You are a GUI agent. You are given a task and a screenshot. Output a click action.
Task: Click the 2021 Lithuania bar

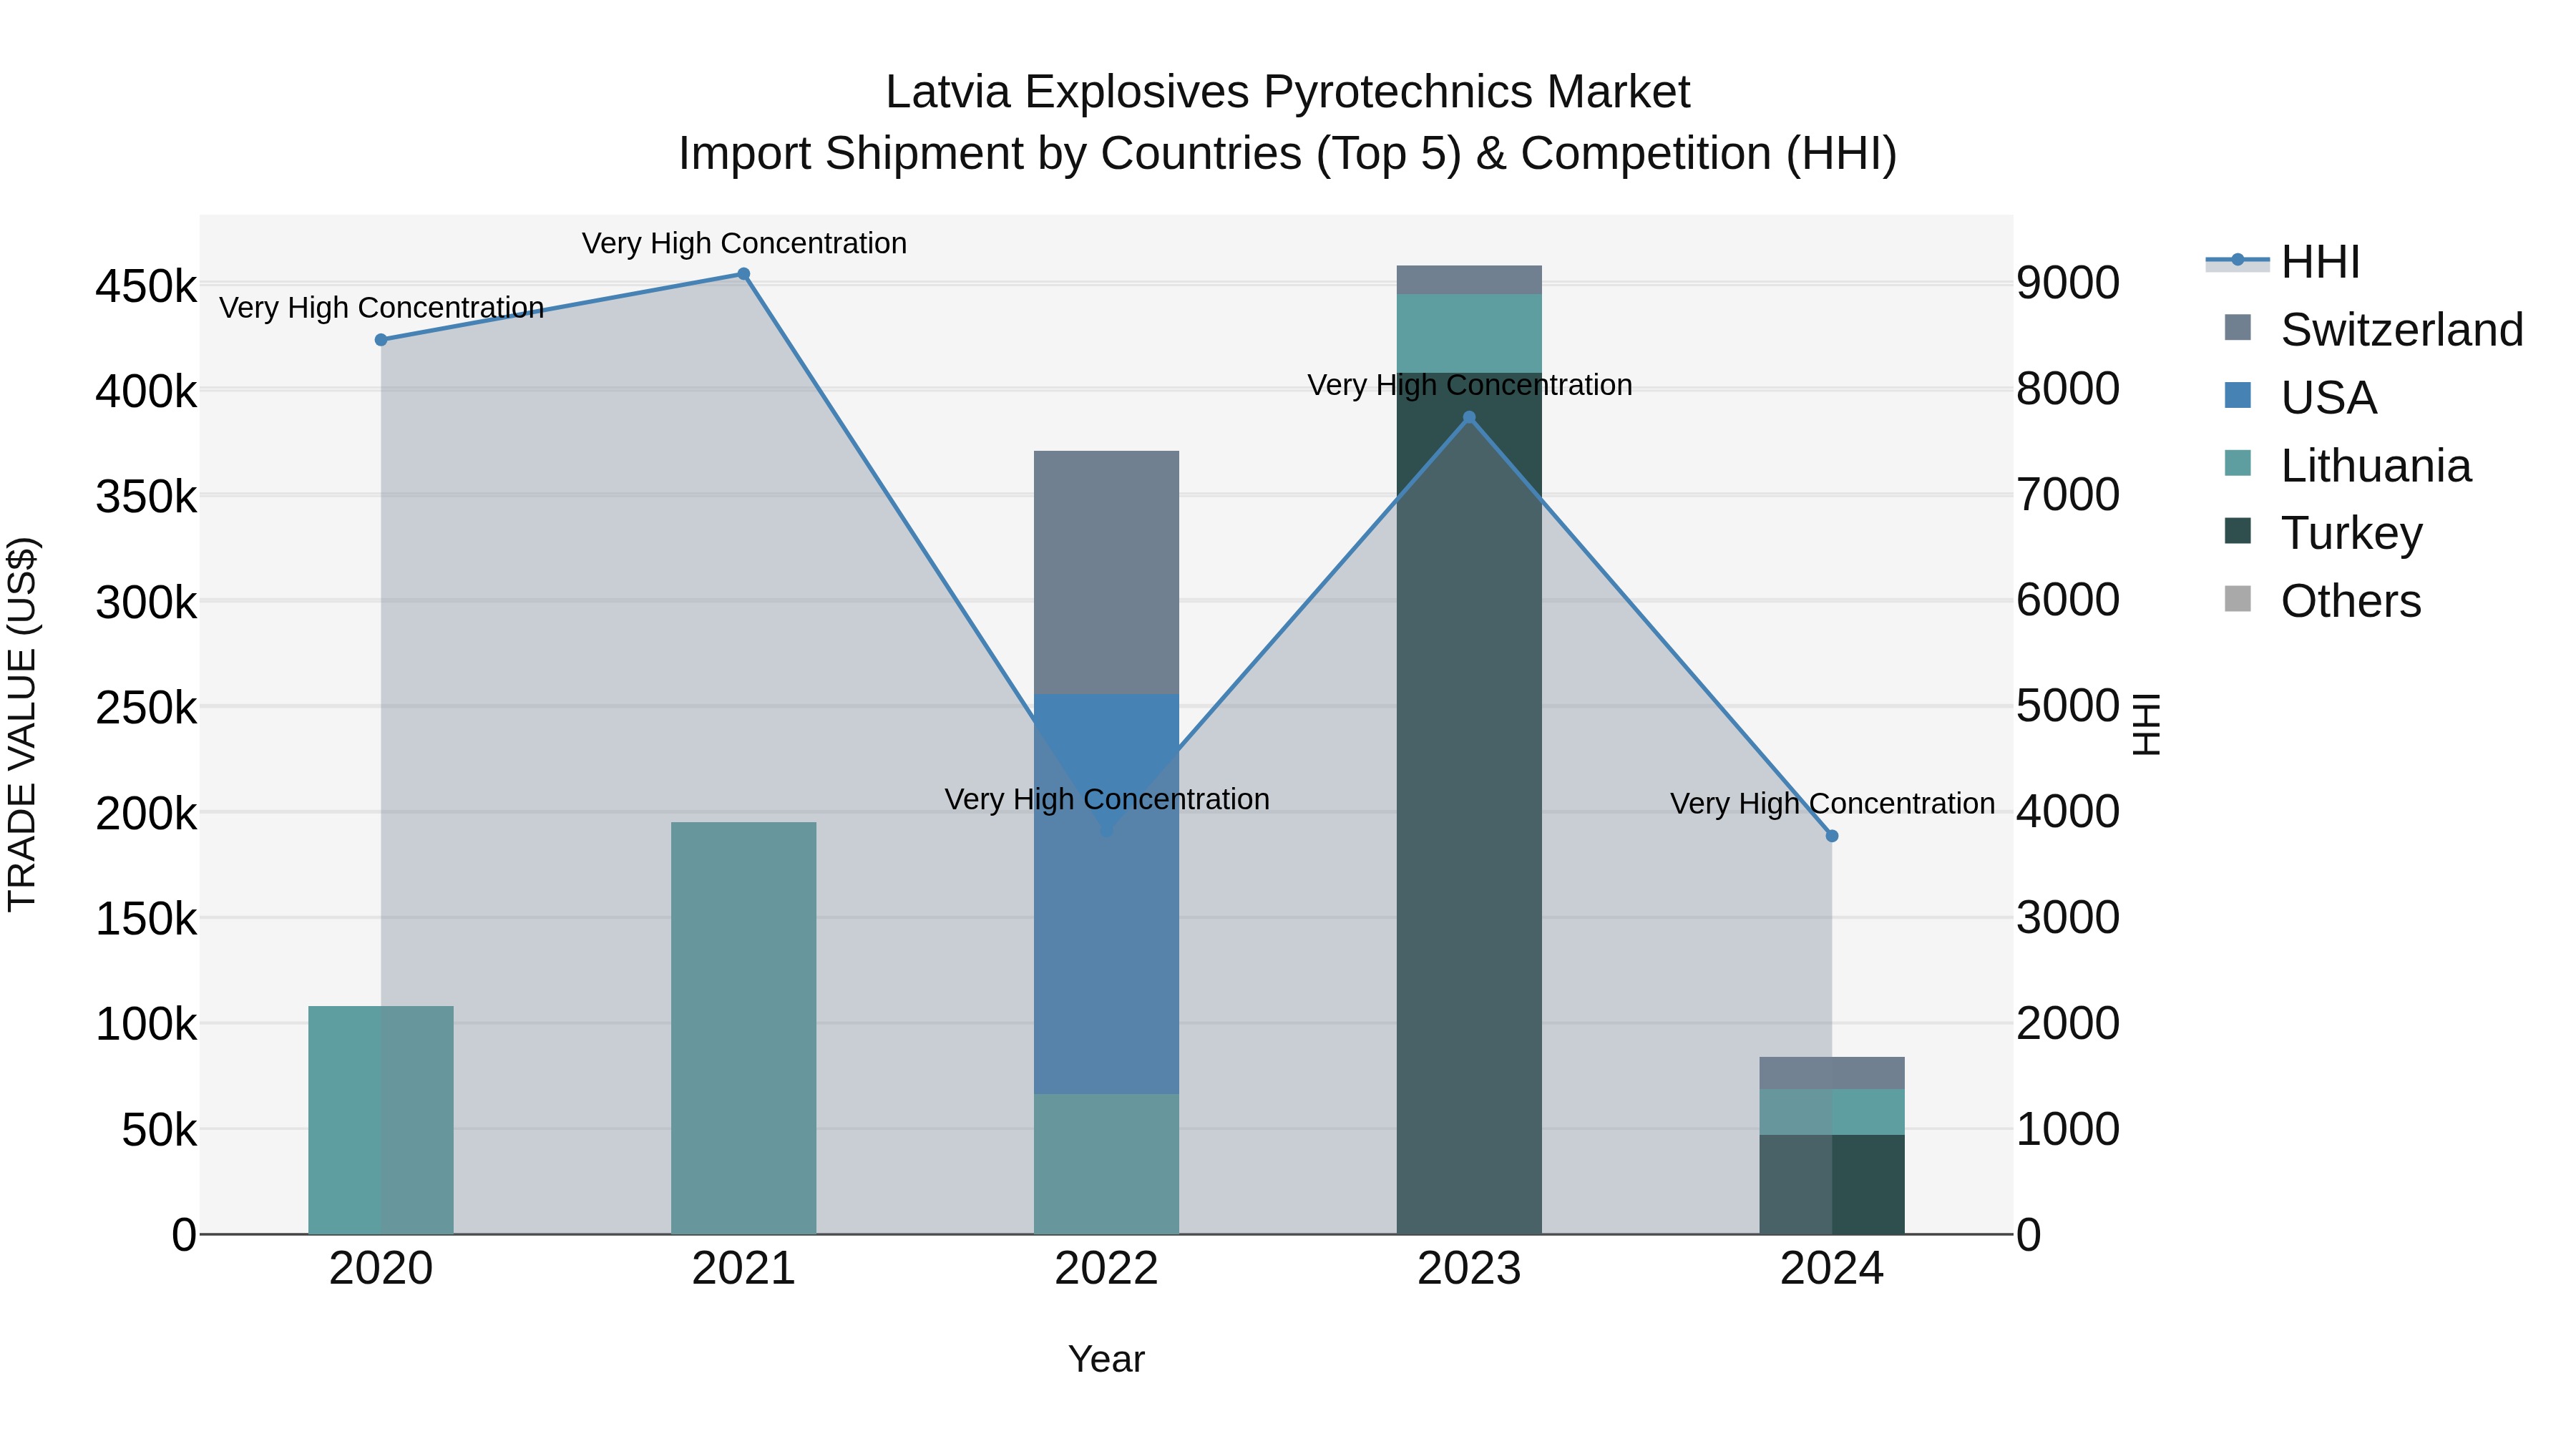(x=744, y=1028)
